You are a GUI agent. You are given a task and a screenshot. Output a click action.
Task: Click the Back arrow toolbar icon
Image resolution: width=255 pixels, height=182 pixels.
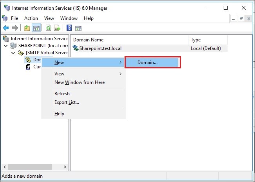6,28
